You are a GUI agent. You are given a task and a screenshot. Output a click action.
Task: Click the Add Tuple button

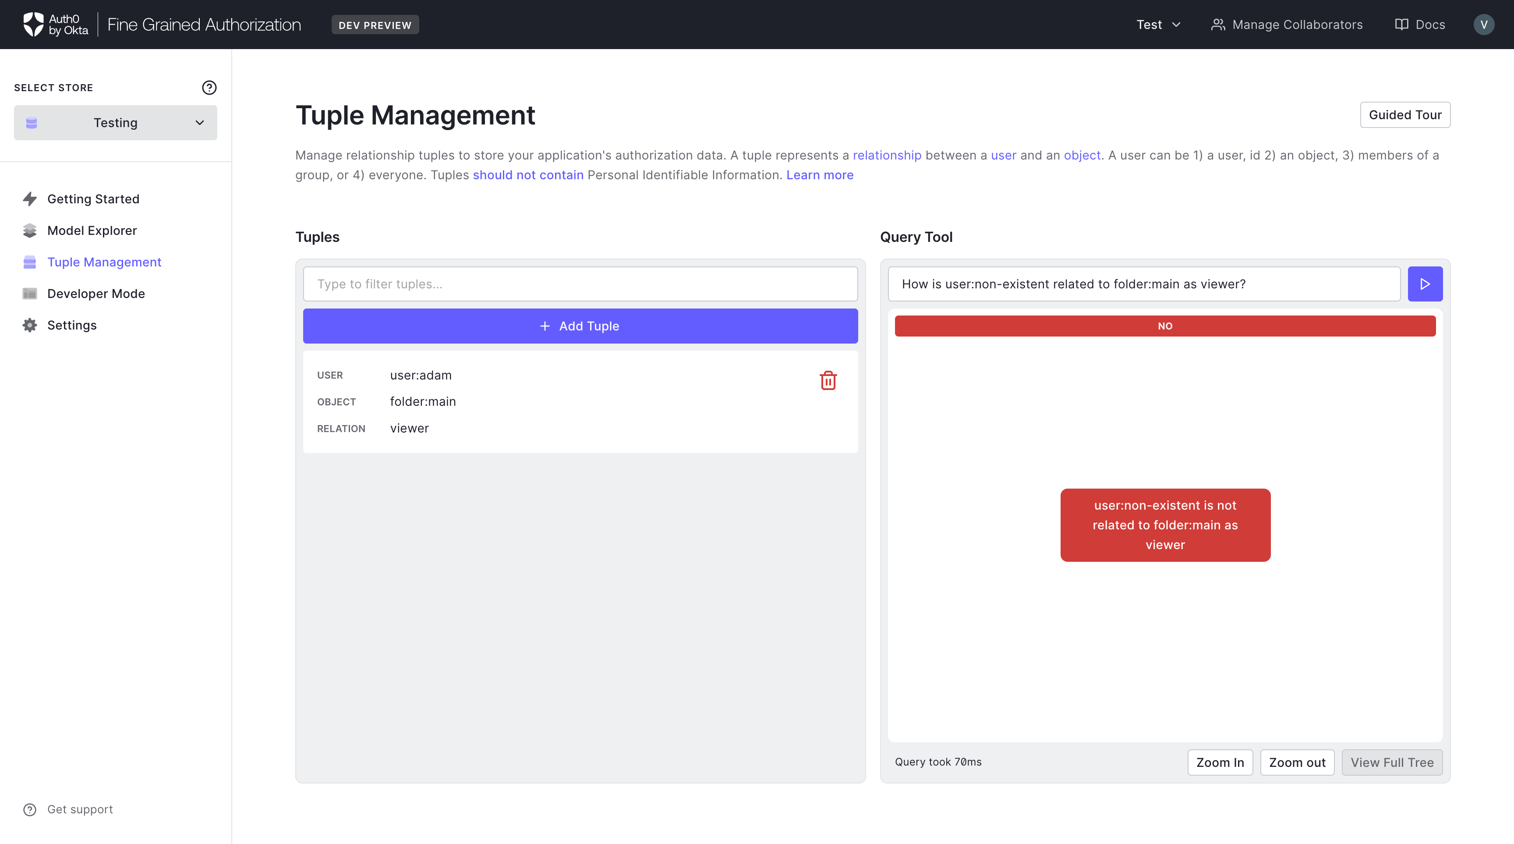[x=580, y=326]
